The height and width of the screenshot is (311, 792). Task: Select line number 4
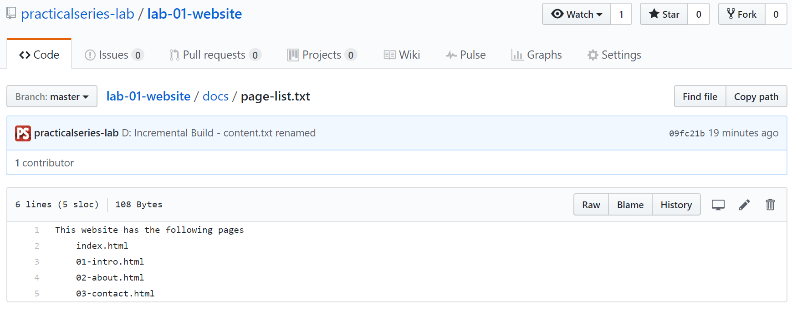37,278
